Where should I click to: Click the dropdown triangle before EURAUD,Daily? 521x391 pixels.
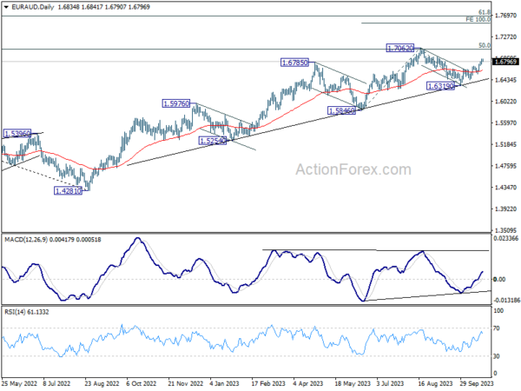(x=6, y=7)
